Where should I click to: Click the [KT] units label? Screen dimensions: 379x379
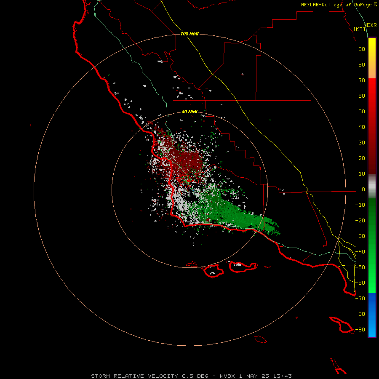(360, 29)
